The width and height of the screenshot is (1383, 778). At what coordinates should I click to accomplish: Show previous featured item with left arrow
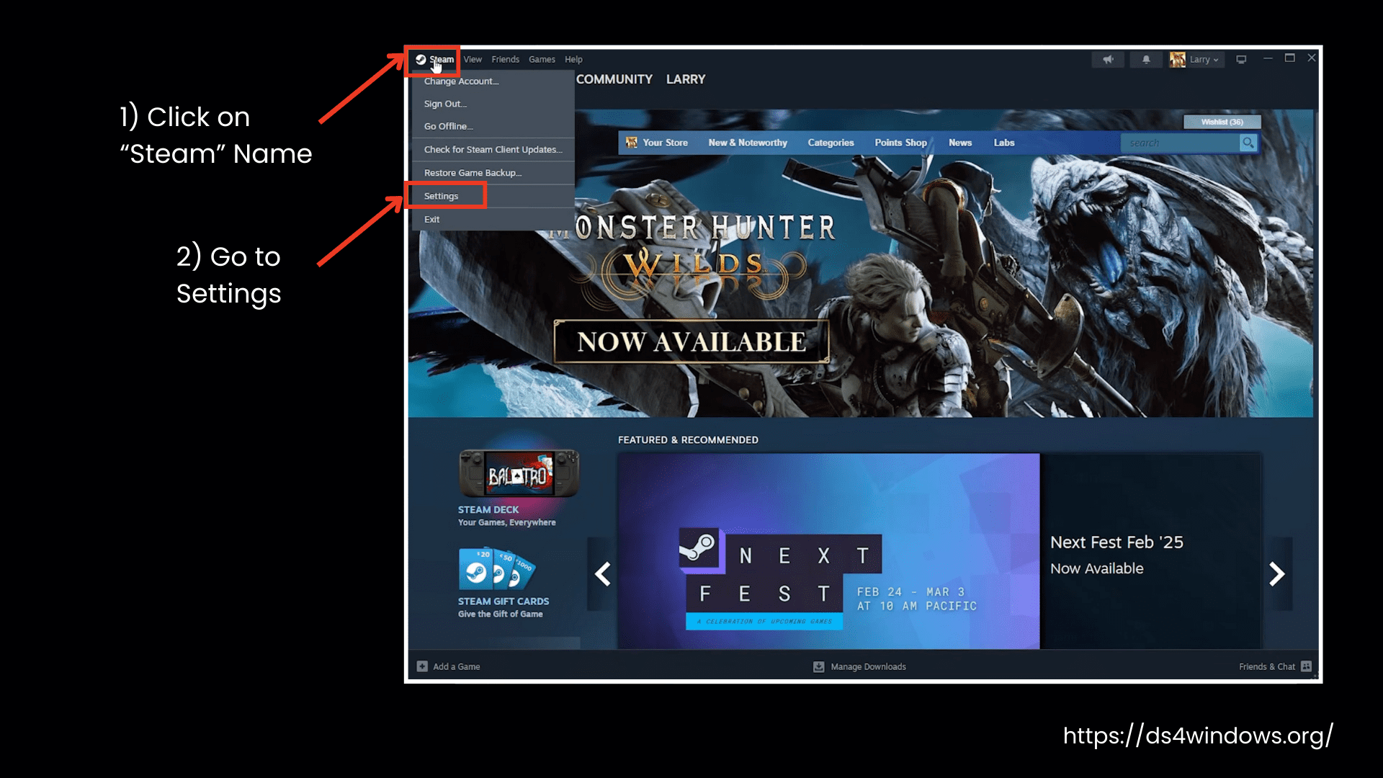click(603, 574)
